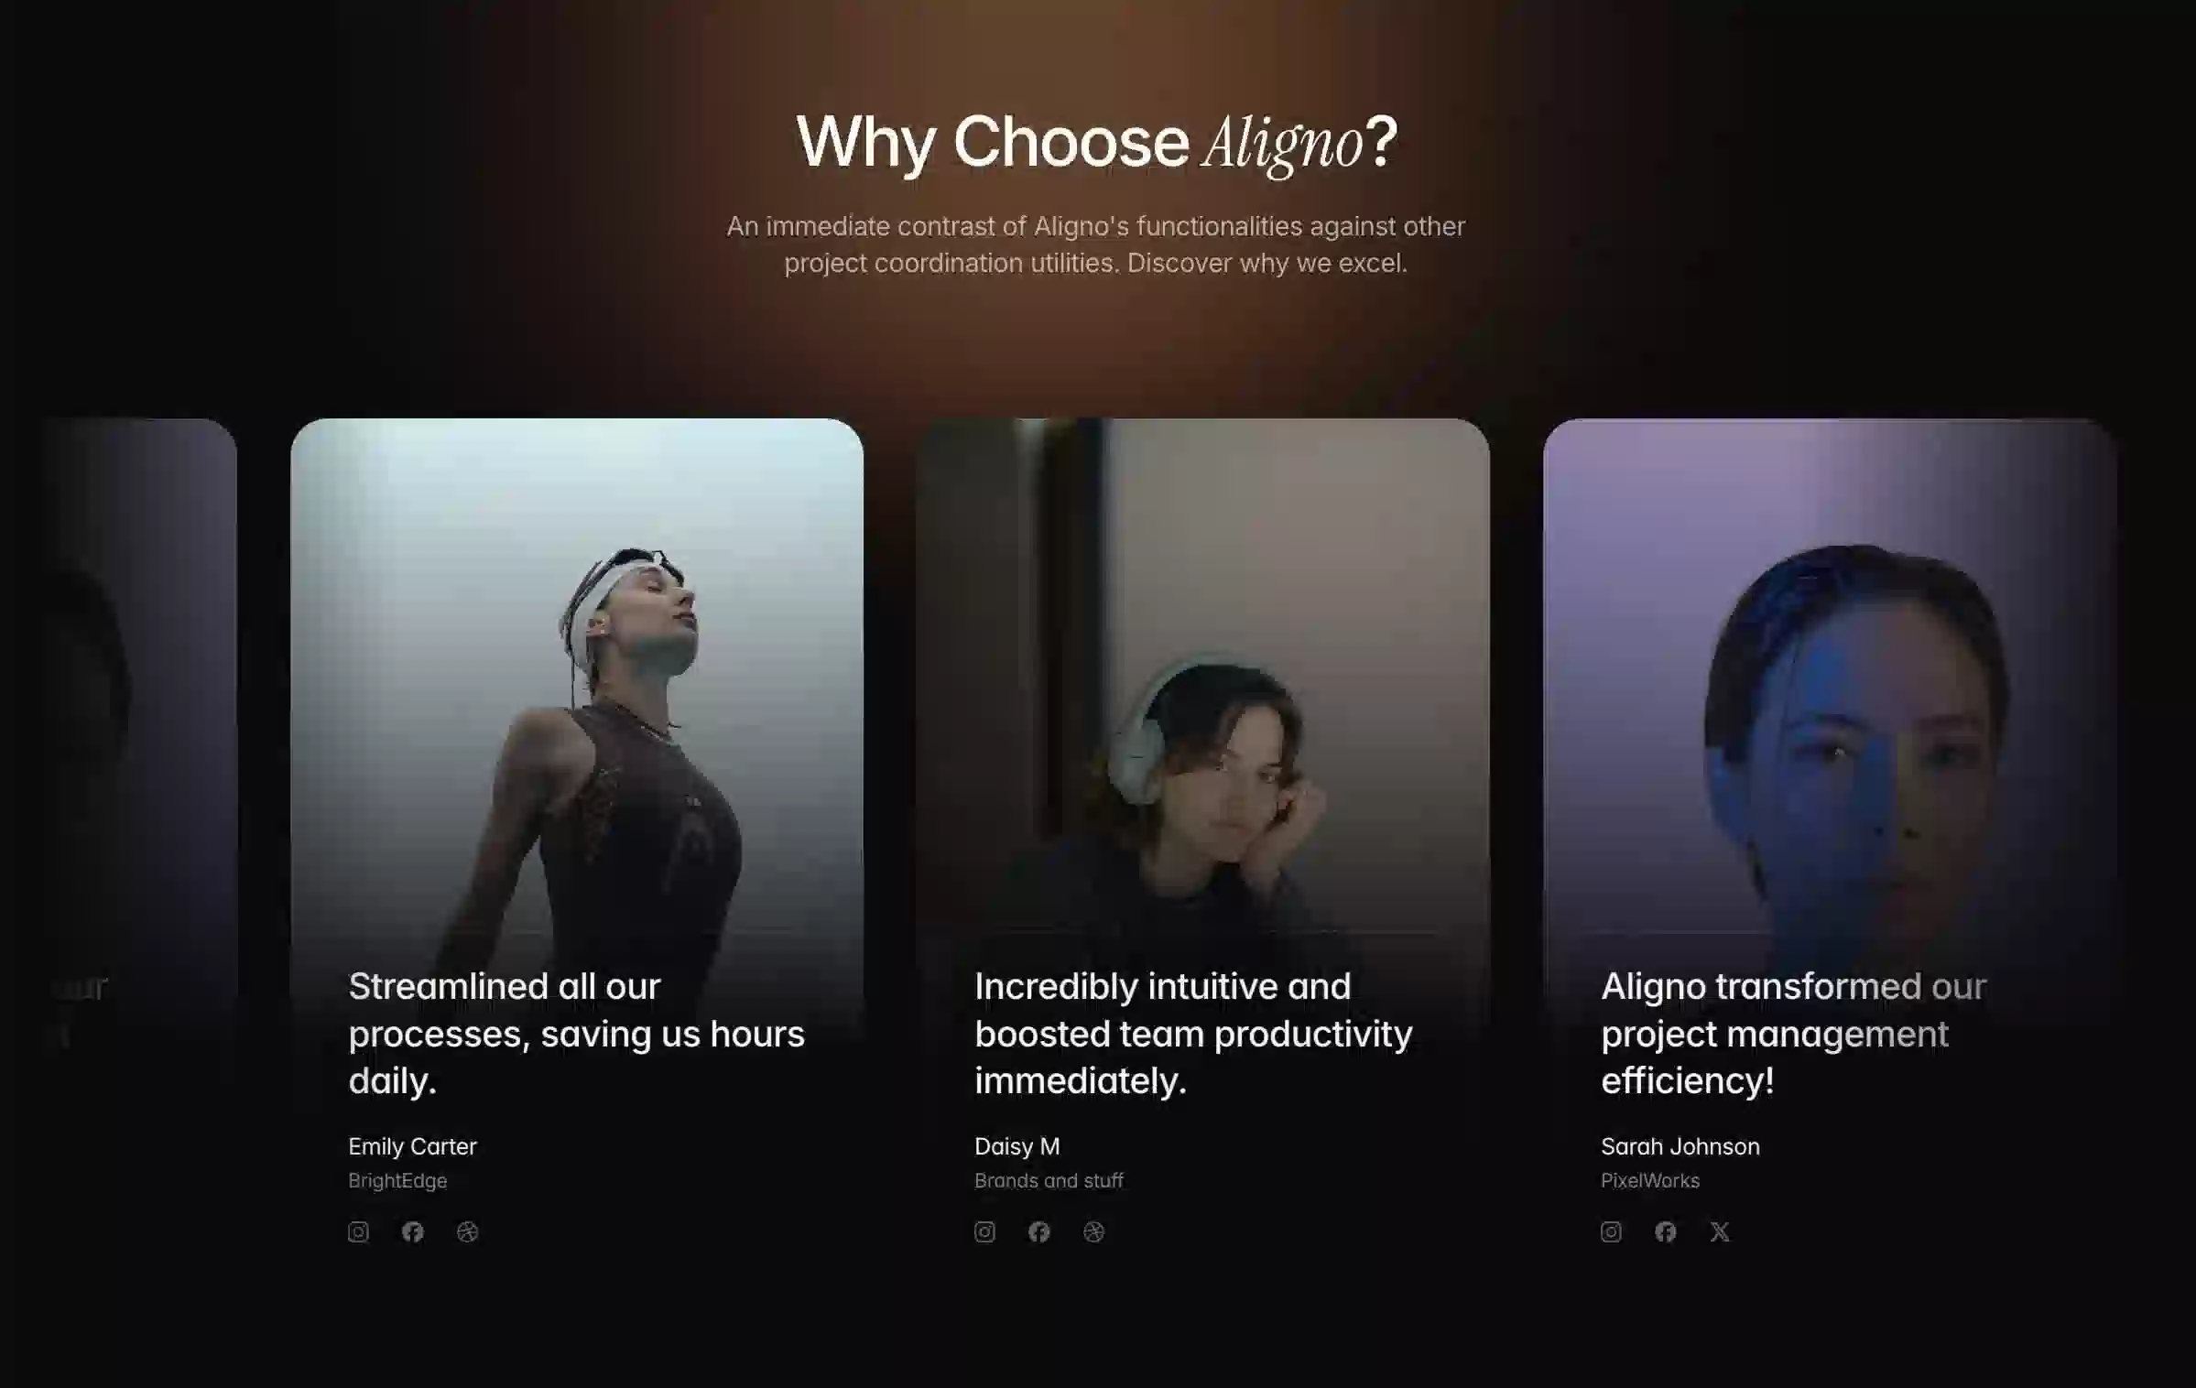
Task: Click the name Daisy M
Action: point(1016,1146)
